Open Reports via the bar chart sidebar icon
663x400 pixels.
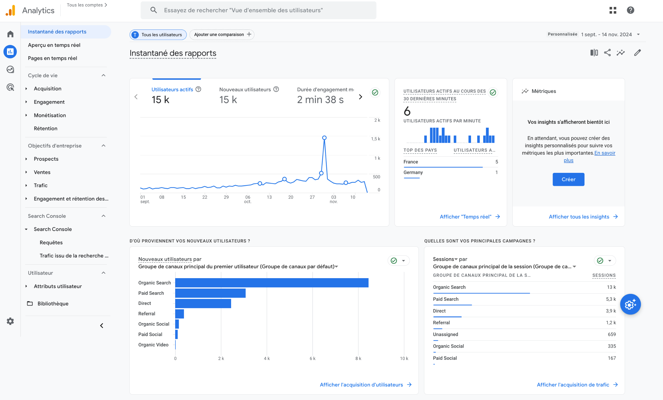pos(10,52)
